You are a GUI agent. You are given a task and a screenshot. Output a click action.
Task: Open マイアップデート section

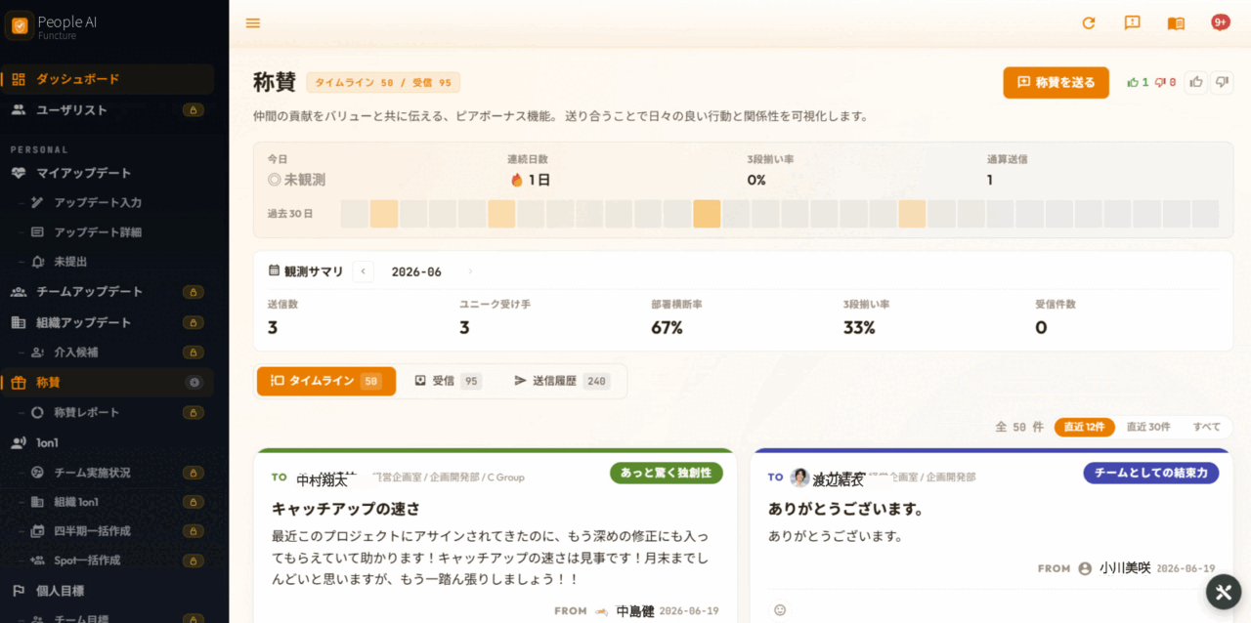click(108, 173)
